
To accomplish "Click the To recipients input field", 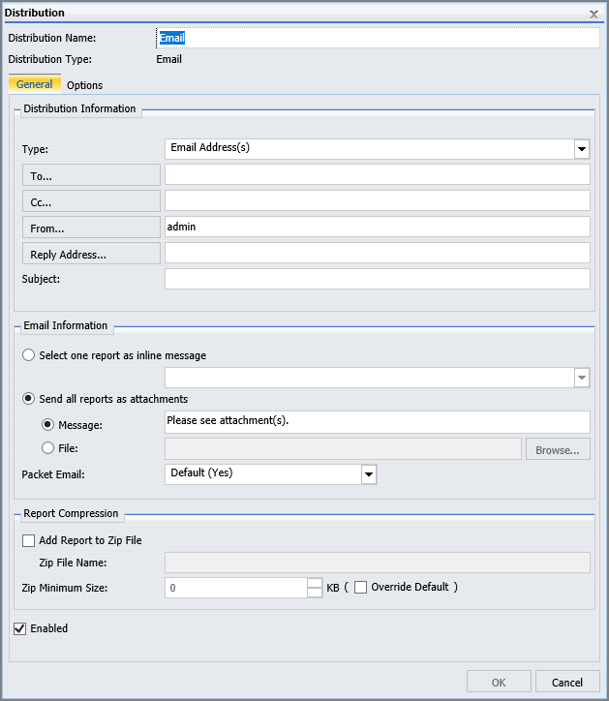I will 378,174.
